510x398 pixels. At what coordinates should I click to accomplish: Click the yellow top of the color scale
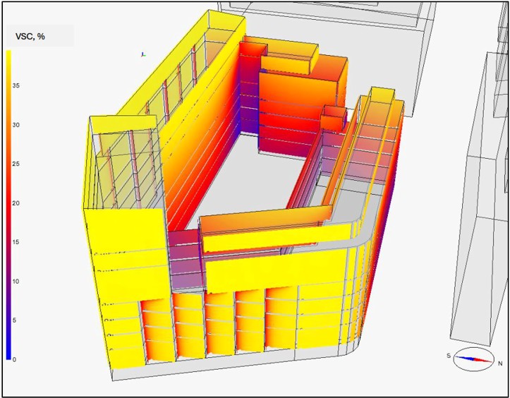point(8,56)
